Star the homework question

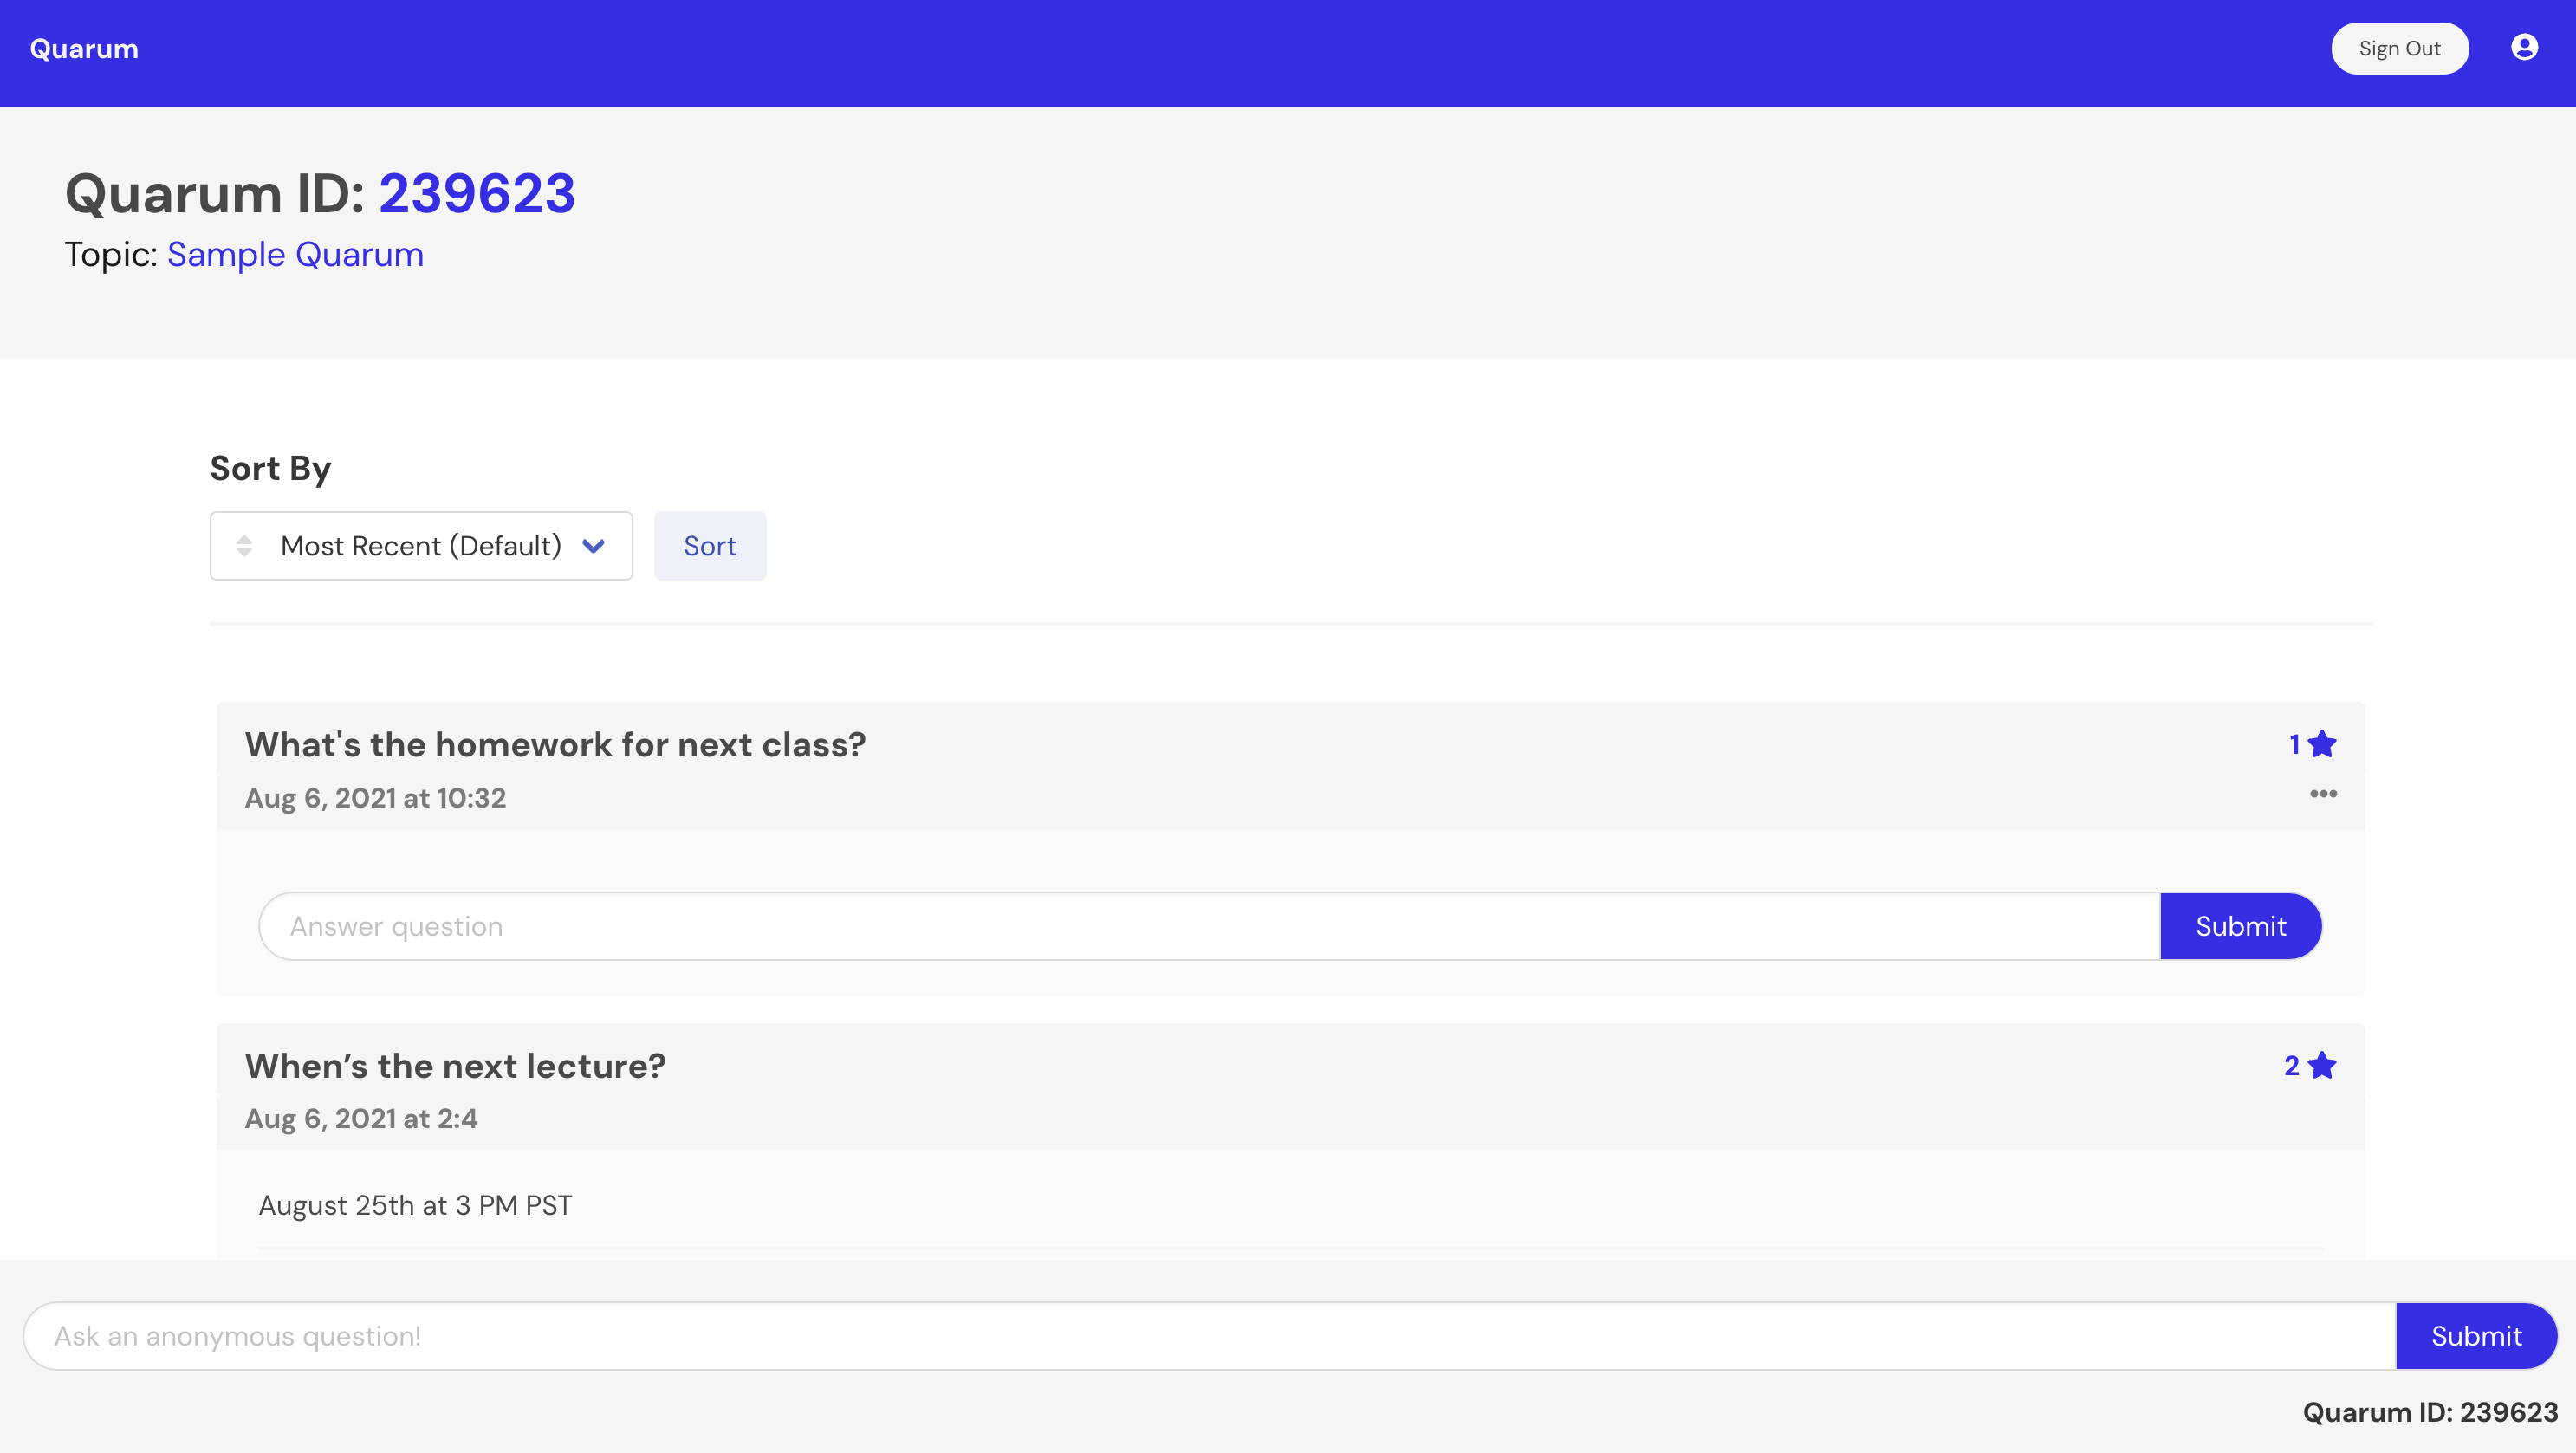[2322, 744]
